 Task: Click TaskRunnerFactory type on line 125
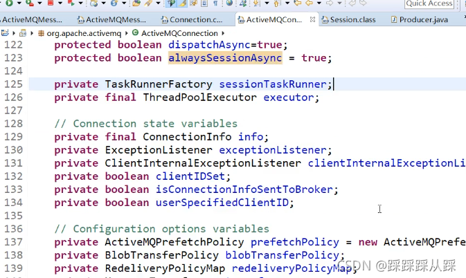pos(159,84)
